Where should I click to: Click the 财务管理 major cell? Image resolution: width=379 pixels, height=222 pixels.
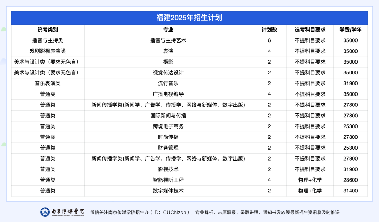click(168, 148)
